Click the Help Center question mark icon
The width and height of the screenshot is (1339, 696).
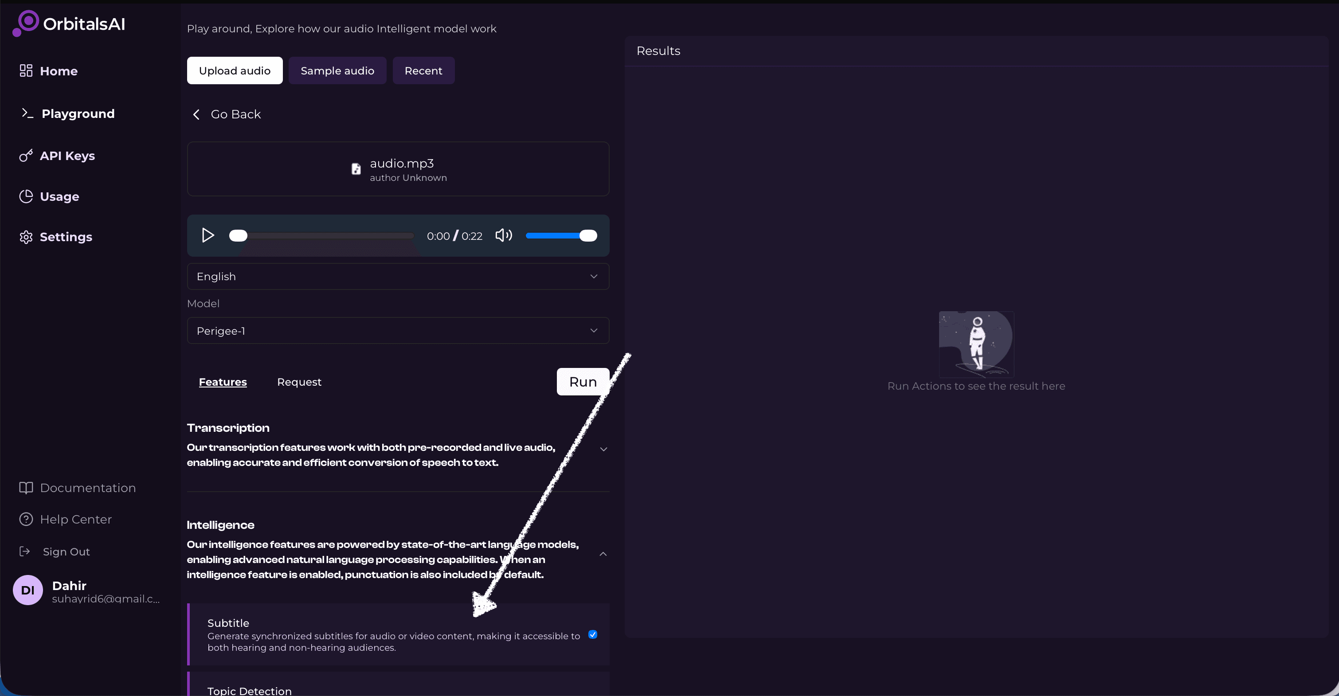click(x=26, y=519)
